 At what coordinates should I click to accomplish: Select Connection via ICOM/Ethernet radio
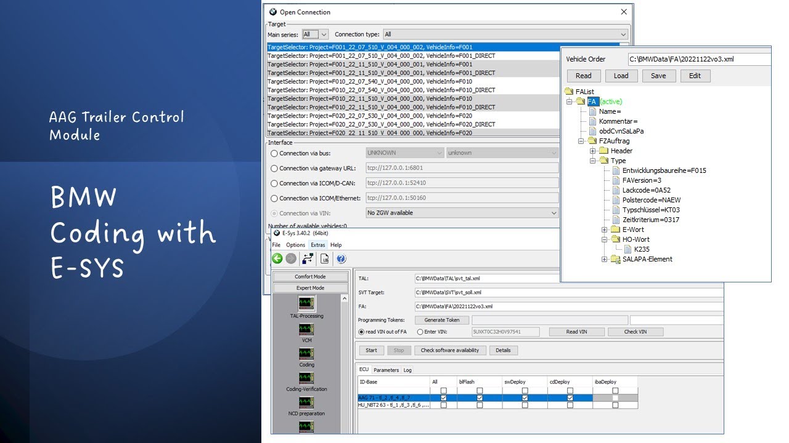pos(274,198)
